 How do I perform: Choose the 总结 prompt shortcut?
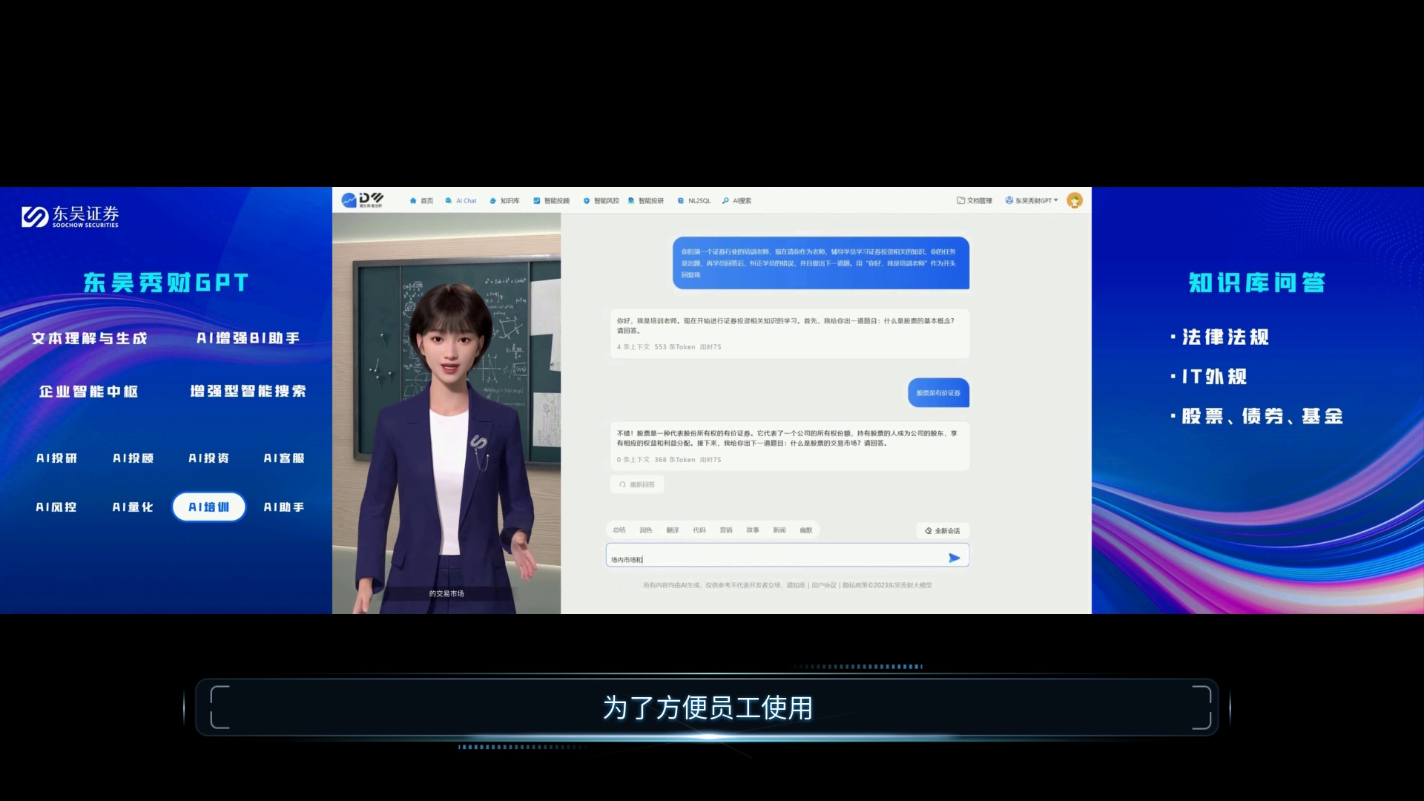click(x=619, y=530)
